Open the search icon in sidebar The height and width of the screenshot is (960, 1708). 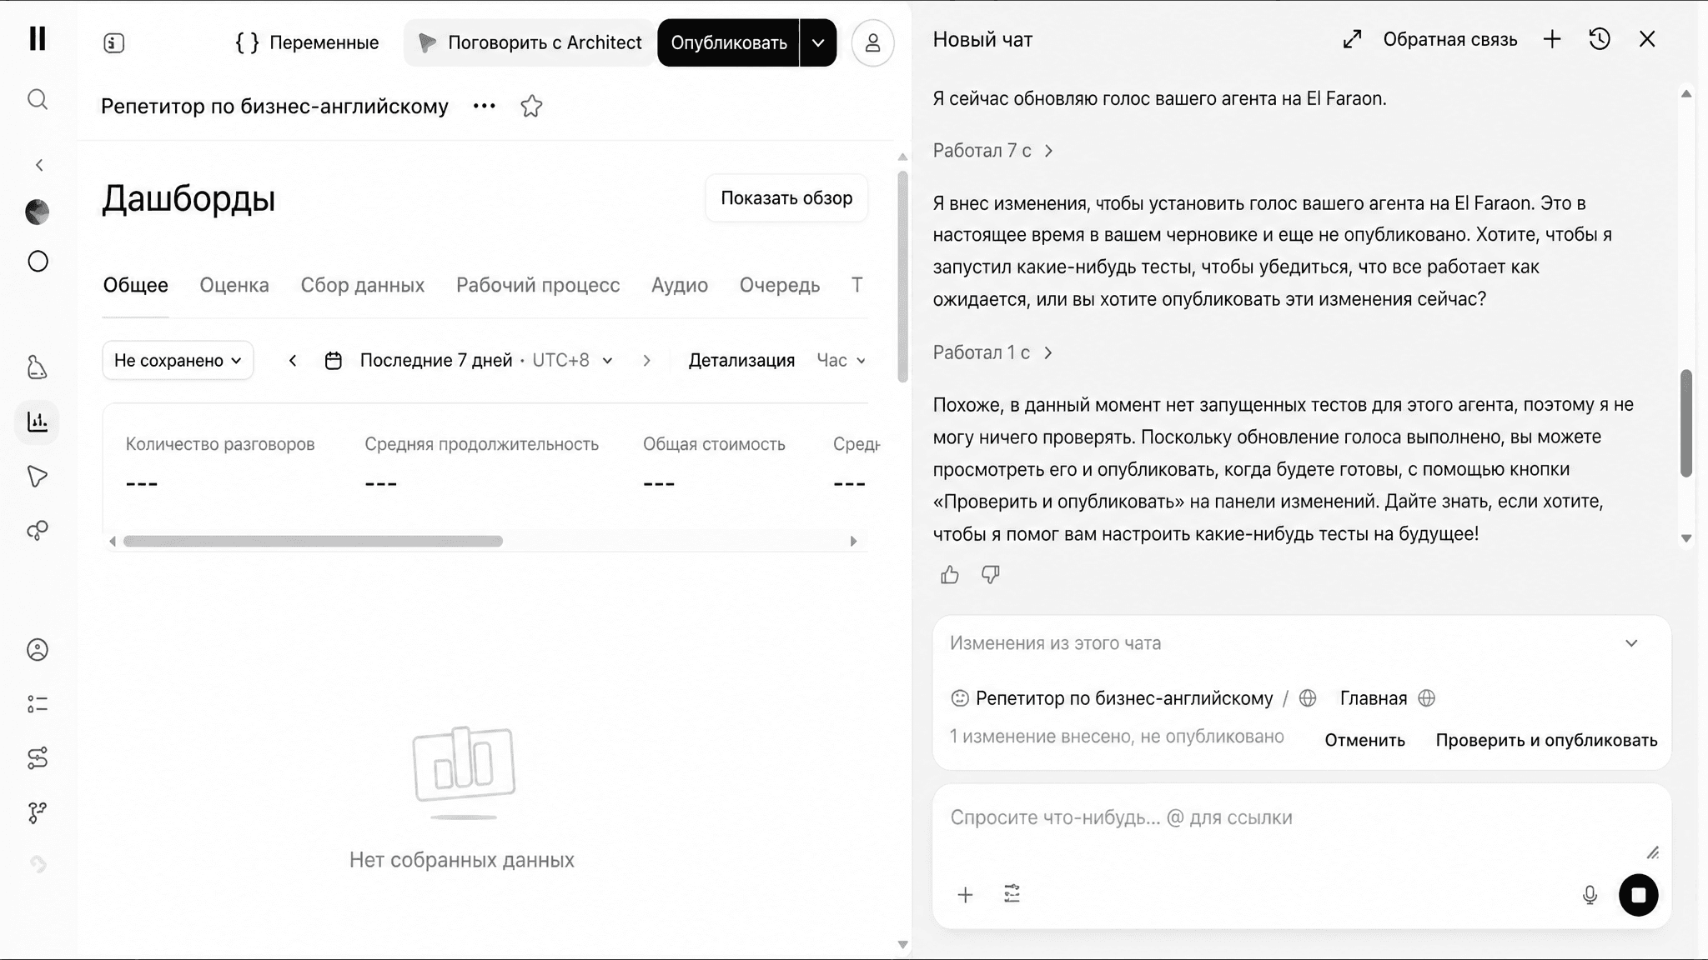click(x=38, y=100)
